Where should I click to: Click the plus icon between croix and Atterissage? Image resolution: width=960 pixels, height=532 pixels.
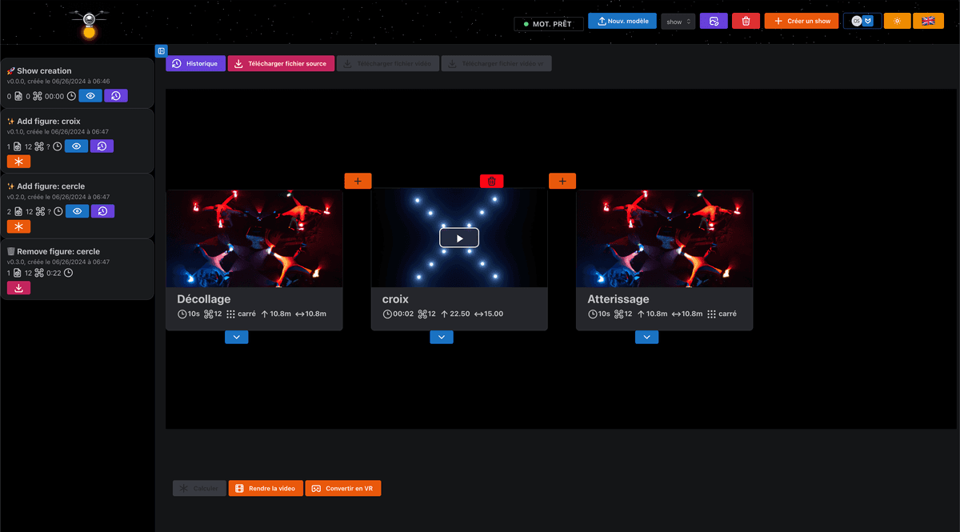click(562, 182)
